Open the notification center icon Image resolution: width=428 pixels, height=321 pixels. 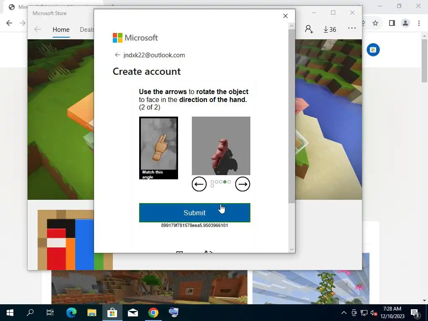click(x=415, y=313)
